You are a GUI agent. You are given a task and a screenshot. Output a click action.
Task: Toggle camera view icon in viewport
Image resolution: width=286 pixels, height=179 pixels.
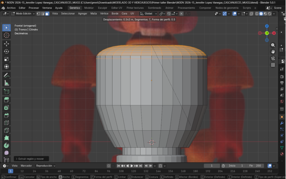tap(273, 58)
